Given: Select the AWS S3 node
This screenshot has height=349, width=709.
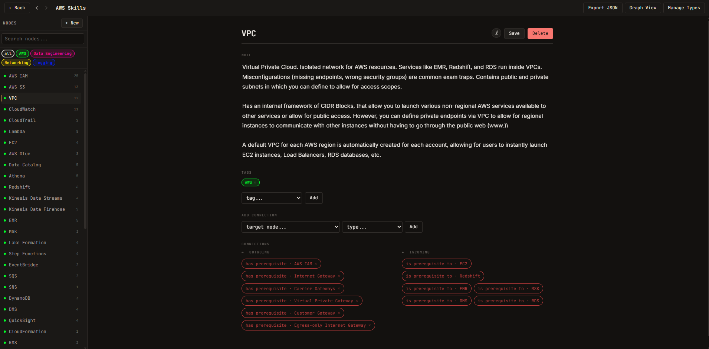Looking at the screenshot, I should tap(41, 87).
